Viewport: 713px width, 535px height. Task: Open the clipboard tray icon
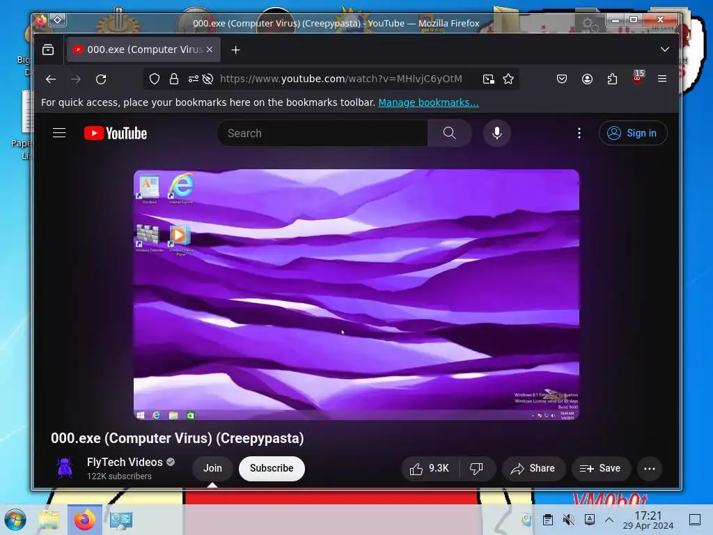click(548, 520)
